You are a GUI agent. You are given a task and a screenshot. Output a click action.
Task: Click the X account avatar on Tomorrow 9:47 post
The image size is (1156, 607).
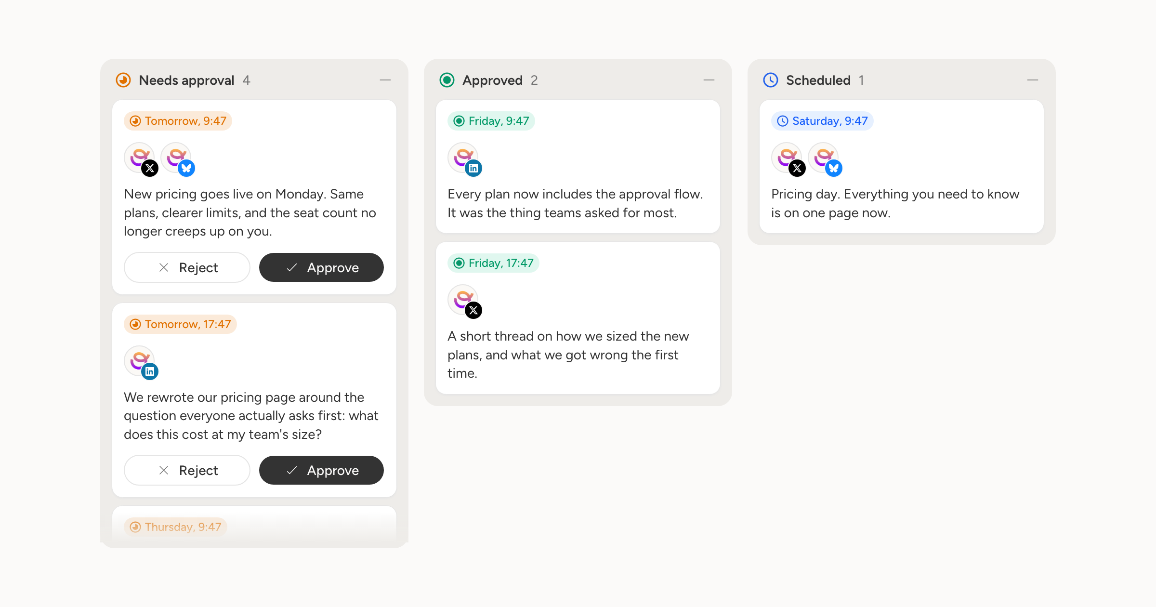coord(140,158)
